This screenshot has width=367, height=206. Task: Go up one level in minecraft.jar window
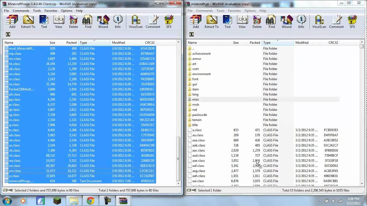click(x=192, y=34)
